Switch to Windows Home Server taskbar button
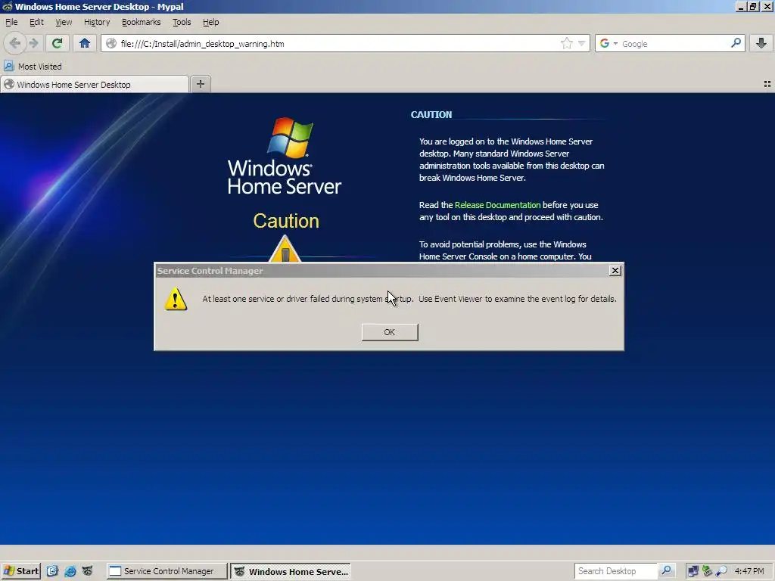 291,571
